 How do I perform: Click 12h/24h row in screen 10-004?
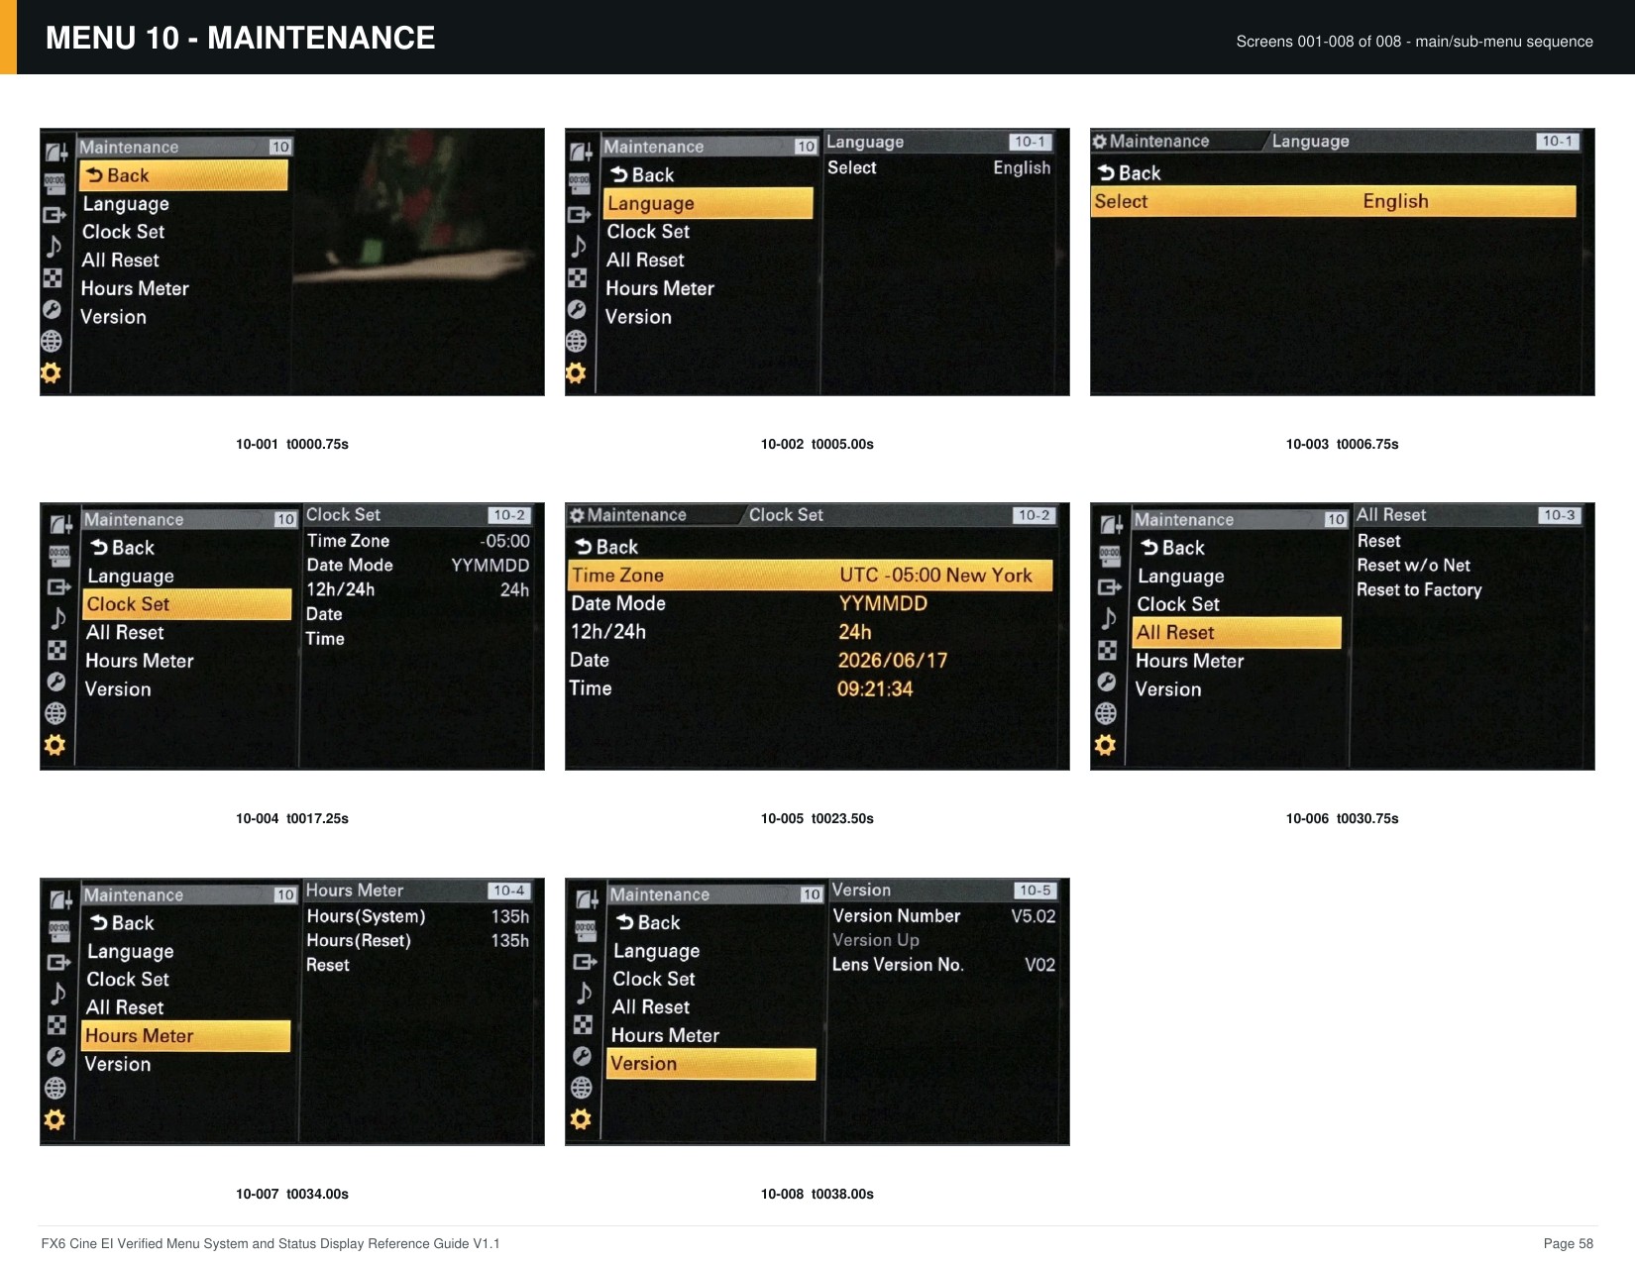pyautogui.click(x=418, y=590)
